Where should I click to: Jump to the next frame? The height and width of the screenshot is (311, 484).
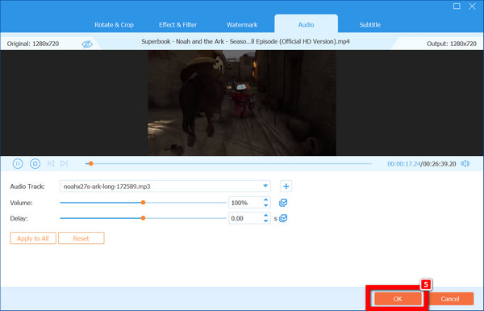point(64,163)
